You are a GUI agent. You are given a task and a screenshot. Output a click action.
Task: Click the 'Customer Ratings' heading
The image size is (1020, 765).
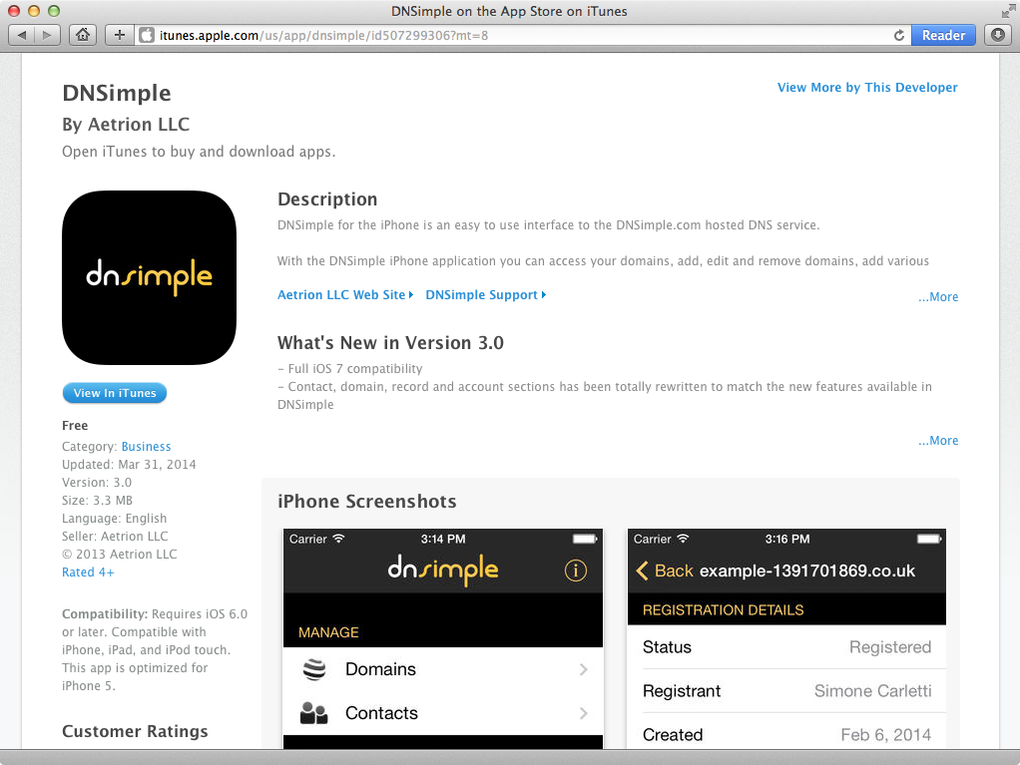click(x=136, y=731)
